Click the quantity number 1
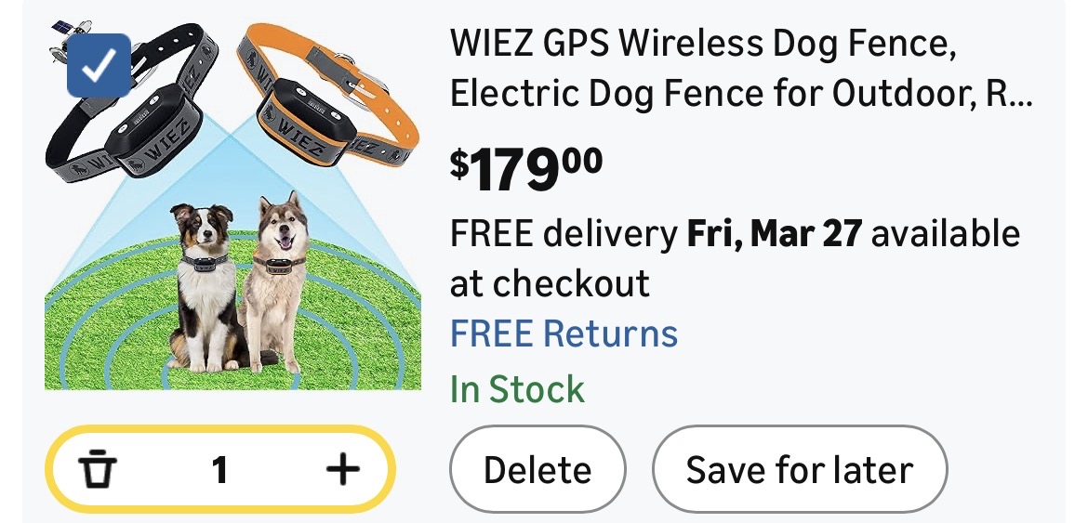This screenshot has height=523, width=1088. click(x=219, y=470)
